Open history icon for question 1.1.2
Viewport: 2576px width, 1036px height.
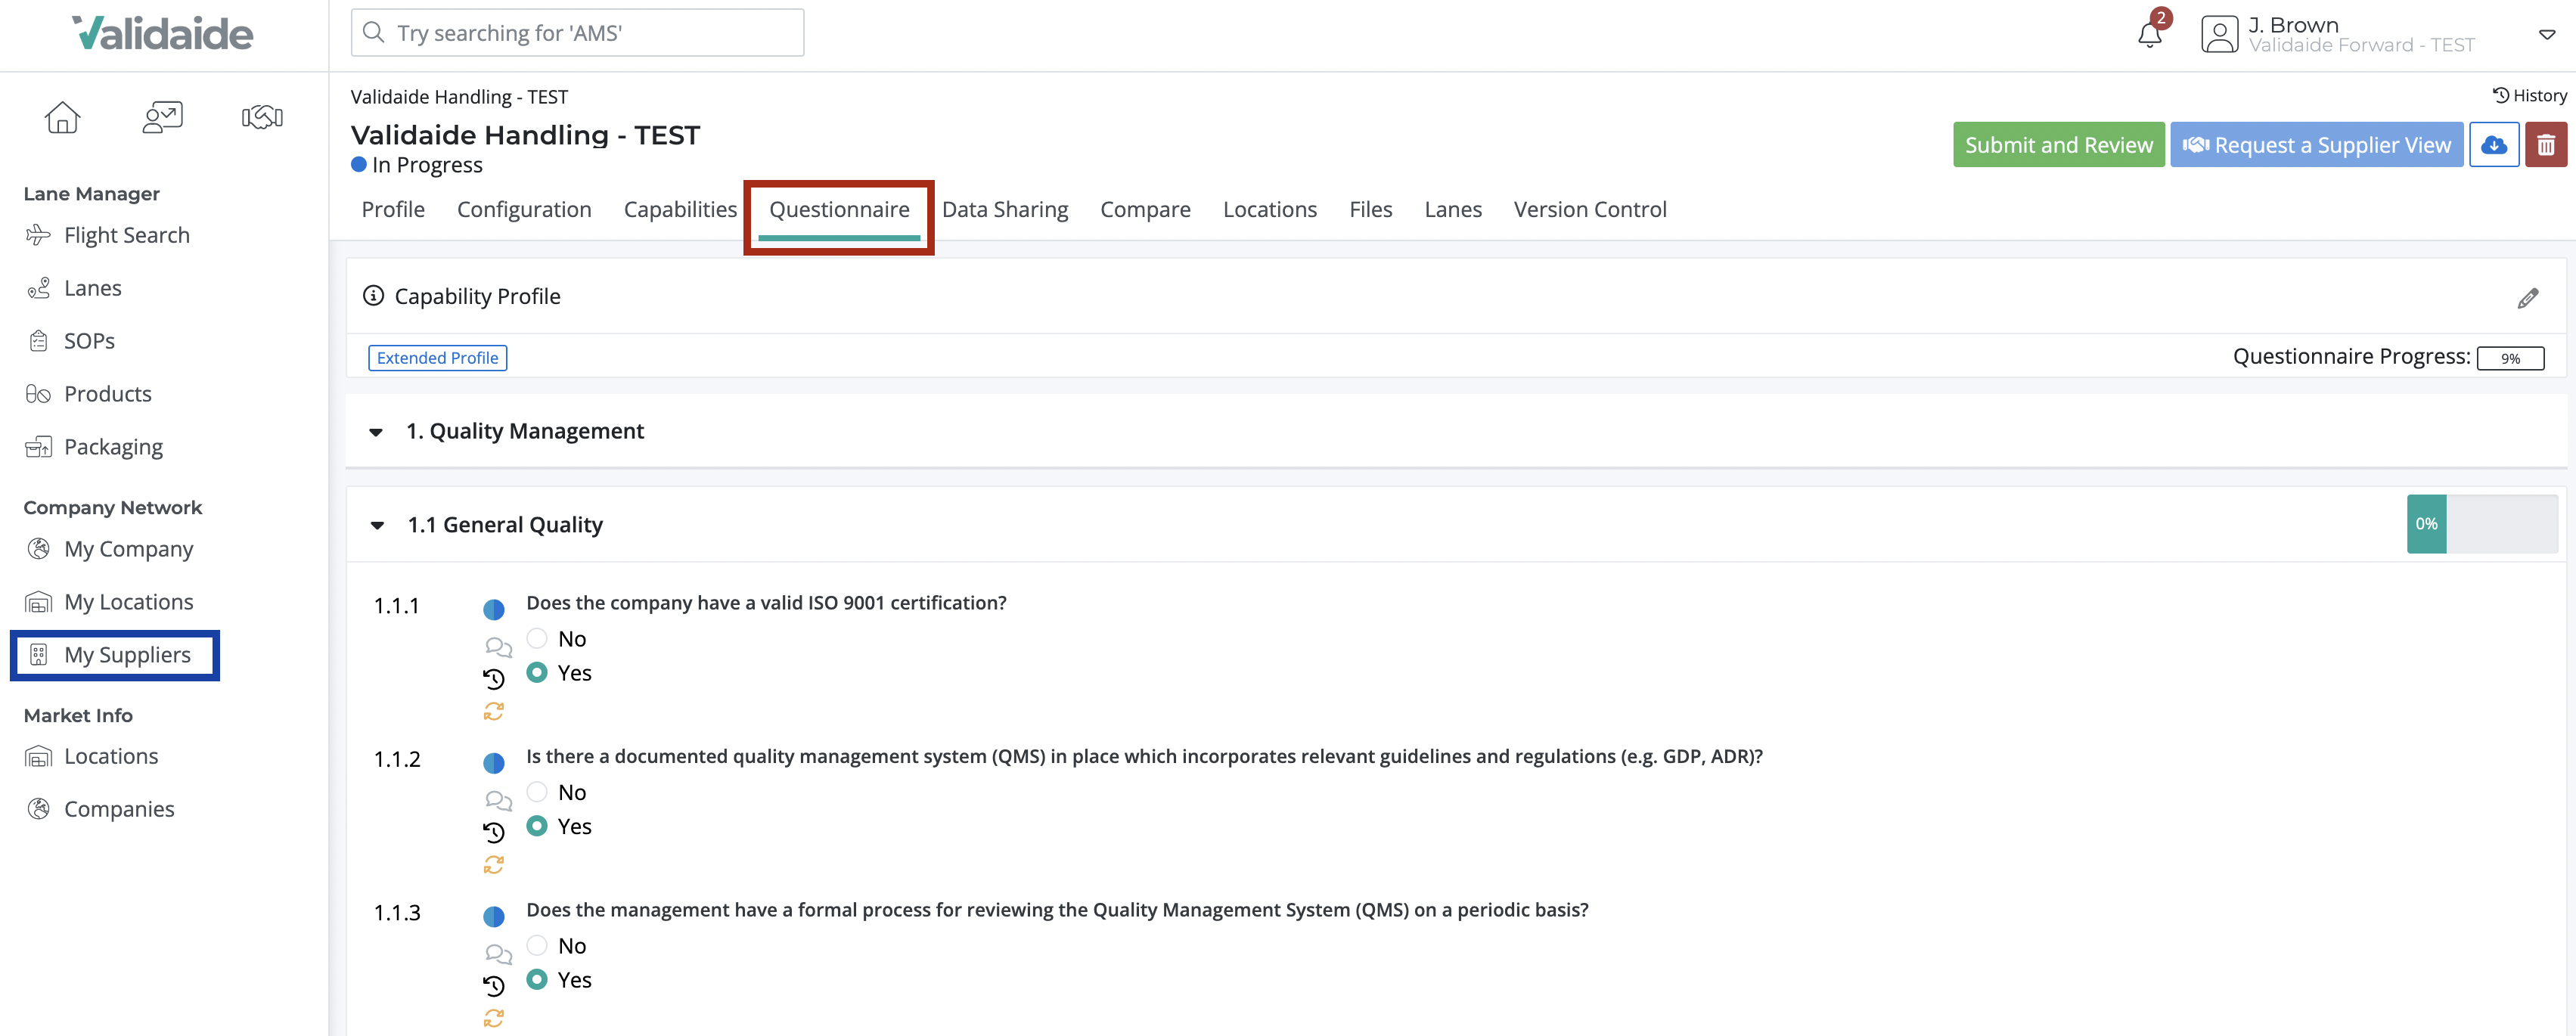[x=494, y=832]
